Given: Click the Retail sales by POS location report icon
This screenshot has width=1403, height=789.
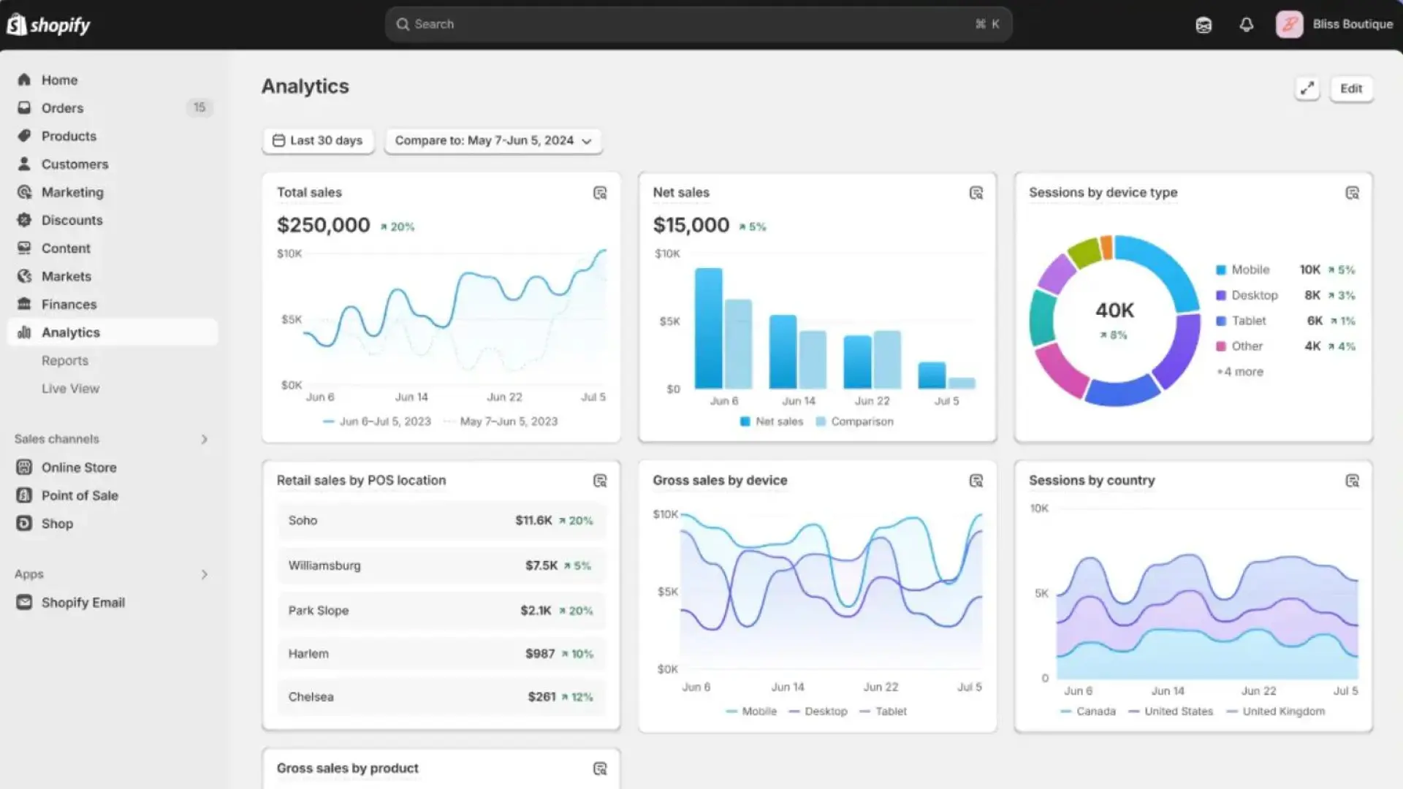Looking at the screenshot, I should tap(600, 481).
